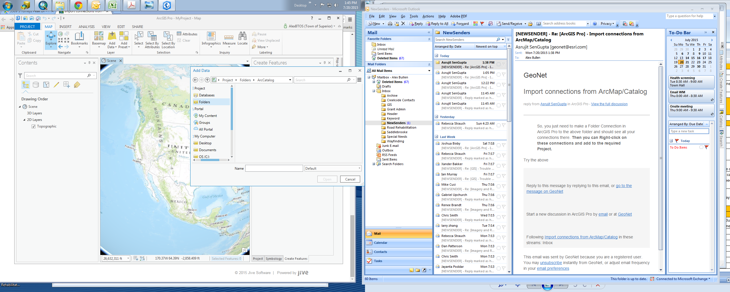Open the All Mail Items dropdown
This screenshot has height=292, width=730.
[x=429, y=71]
